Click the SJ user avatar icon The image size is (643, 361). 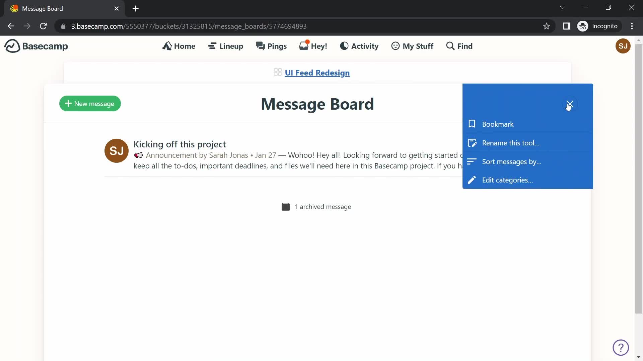tap(623, 46)
